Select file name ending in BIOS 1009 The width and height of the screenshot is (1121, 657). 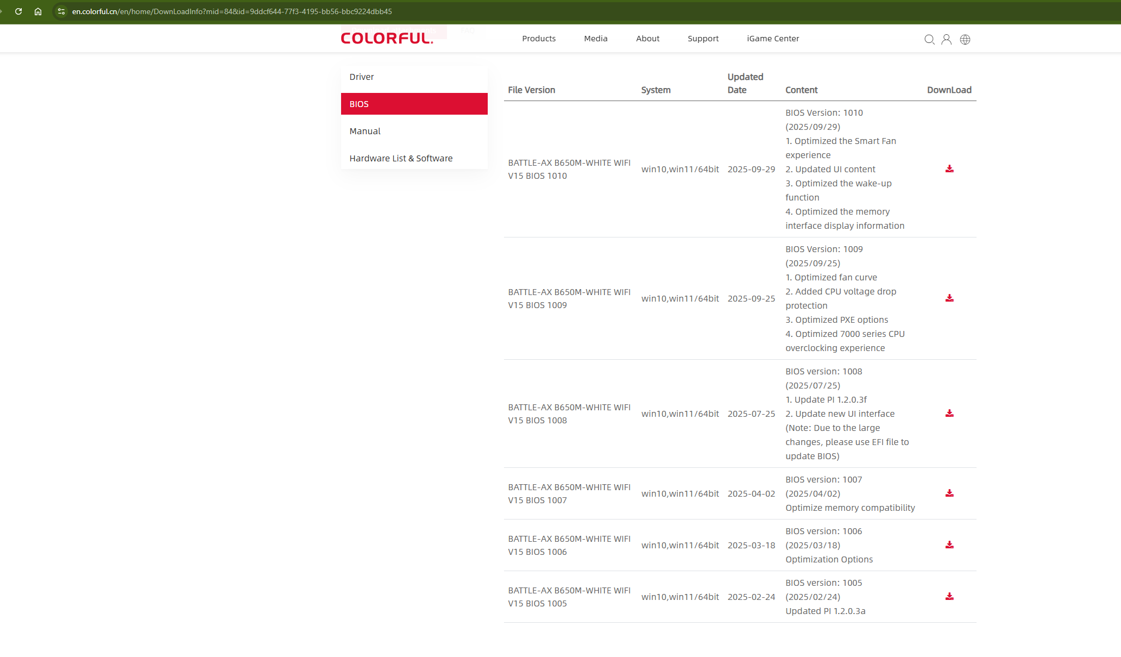coord(569,299)
